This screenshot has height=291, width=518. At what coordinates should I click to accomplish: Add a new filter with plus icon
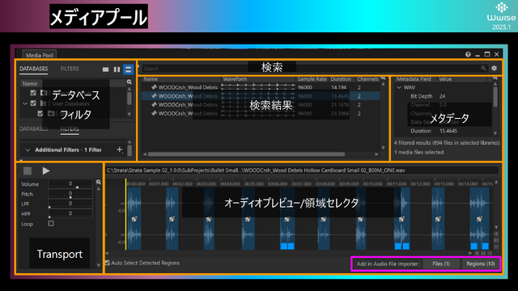[x=120, y=150]
